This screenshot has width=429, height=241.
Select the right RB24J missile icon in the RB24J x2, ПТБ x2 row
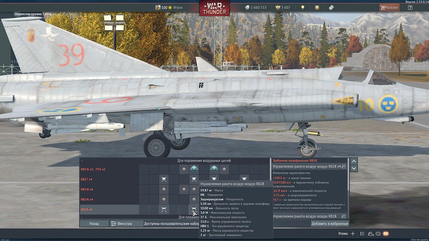(x=224, y=169)
